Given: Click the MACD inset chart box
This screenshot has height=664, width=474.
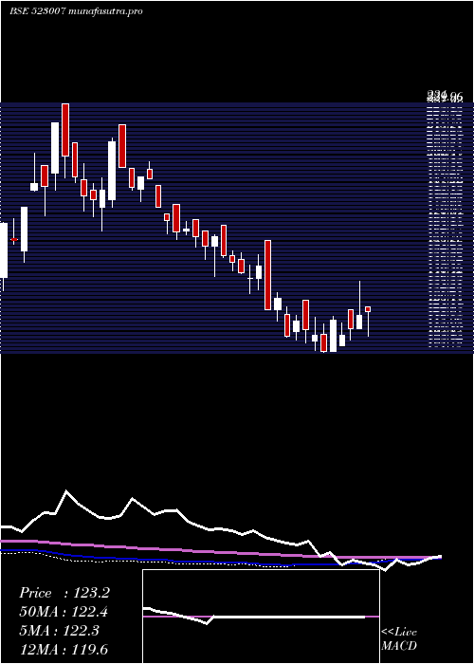Looking at the screenshot, I should pyautogui.click(x=261, y=617).
